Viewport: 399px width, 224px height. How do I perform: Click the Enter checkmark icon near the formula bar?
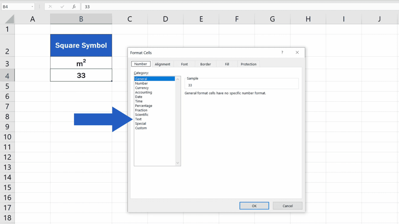(62, 6)
